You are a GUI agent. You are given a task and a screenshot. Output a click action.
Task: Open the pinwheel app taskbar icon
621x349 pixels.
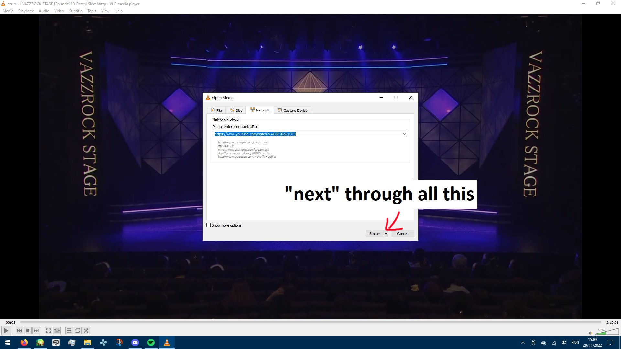coord(103,343)
